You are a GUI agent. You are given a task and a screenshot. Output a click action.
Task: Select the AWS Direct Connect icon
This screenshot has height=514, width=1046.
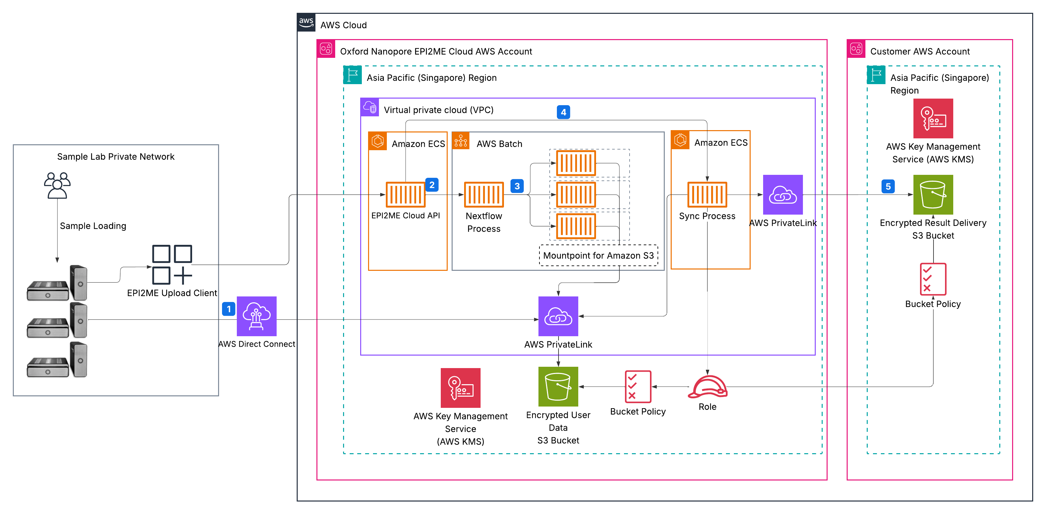257,316
